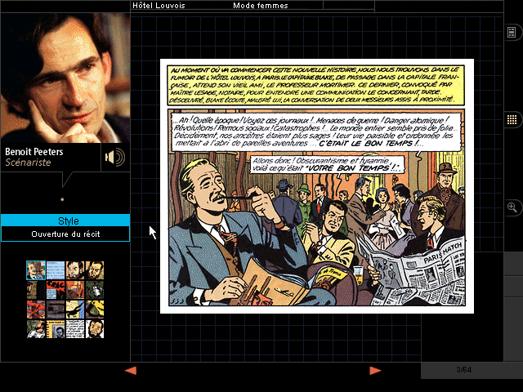523x392 pixels.
Task: Open the white handwritten text thumbnail
Action: coord(75,329)
